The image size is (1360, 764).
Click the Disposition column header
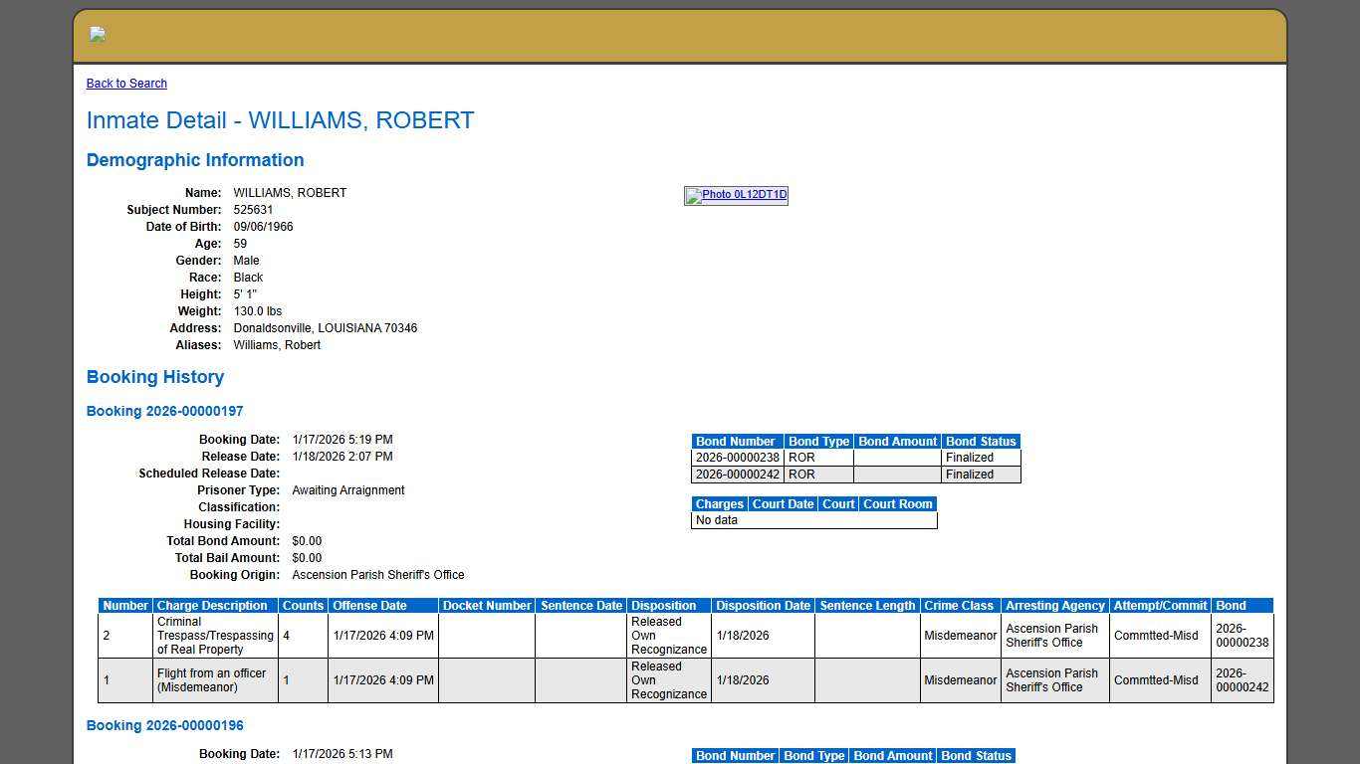pos(667,605)
